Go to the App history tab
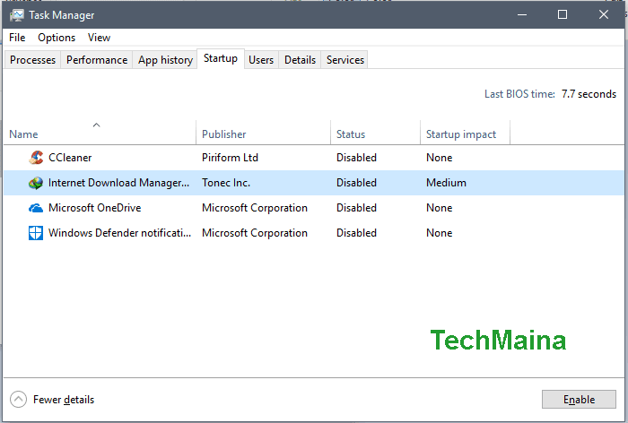The height and width of the screenshot is (423, 628). 165,60
